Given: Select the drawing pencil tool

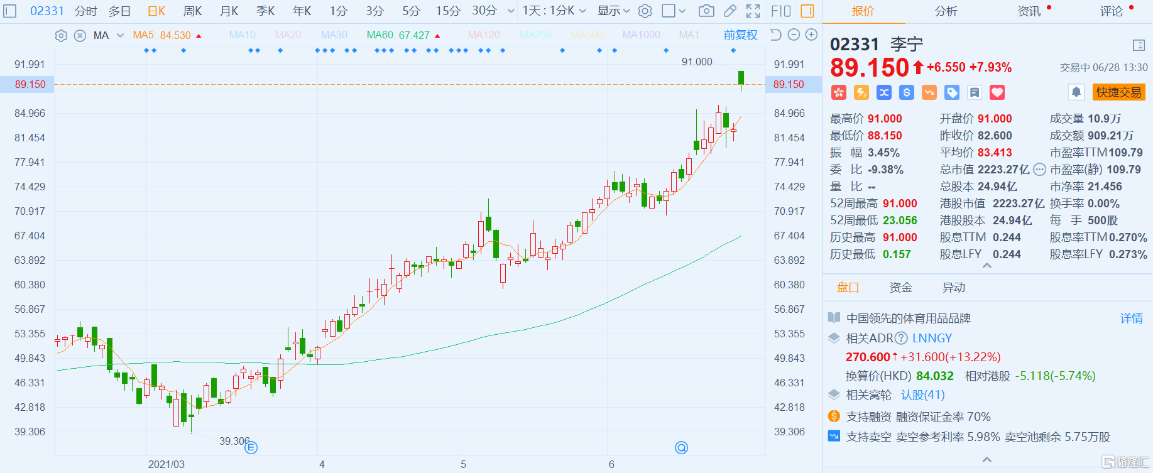Looking at the screenshot, I should coord(730,11).
